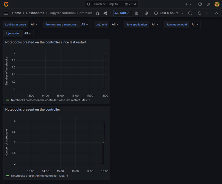The width and height of the screenshot is (222, 184).
Task: Click 'Max: 4' legend value
Action: pos(63,176)
